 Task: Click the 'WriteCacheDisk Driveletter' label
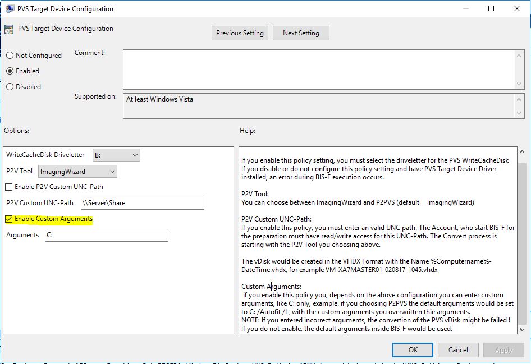[45, 155]
